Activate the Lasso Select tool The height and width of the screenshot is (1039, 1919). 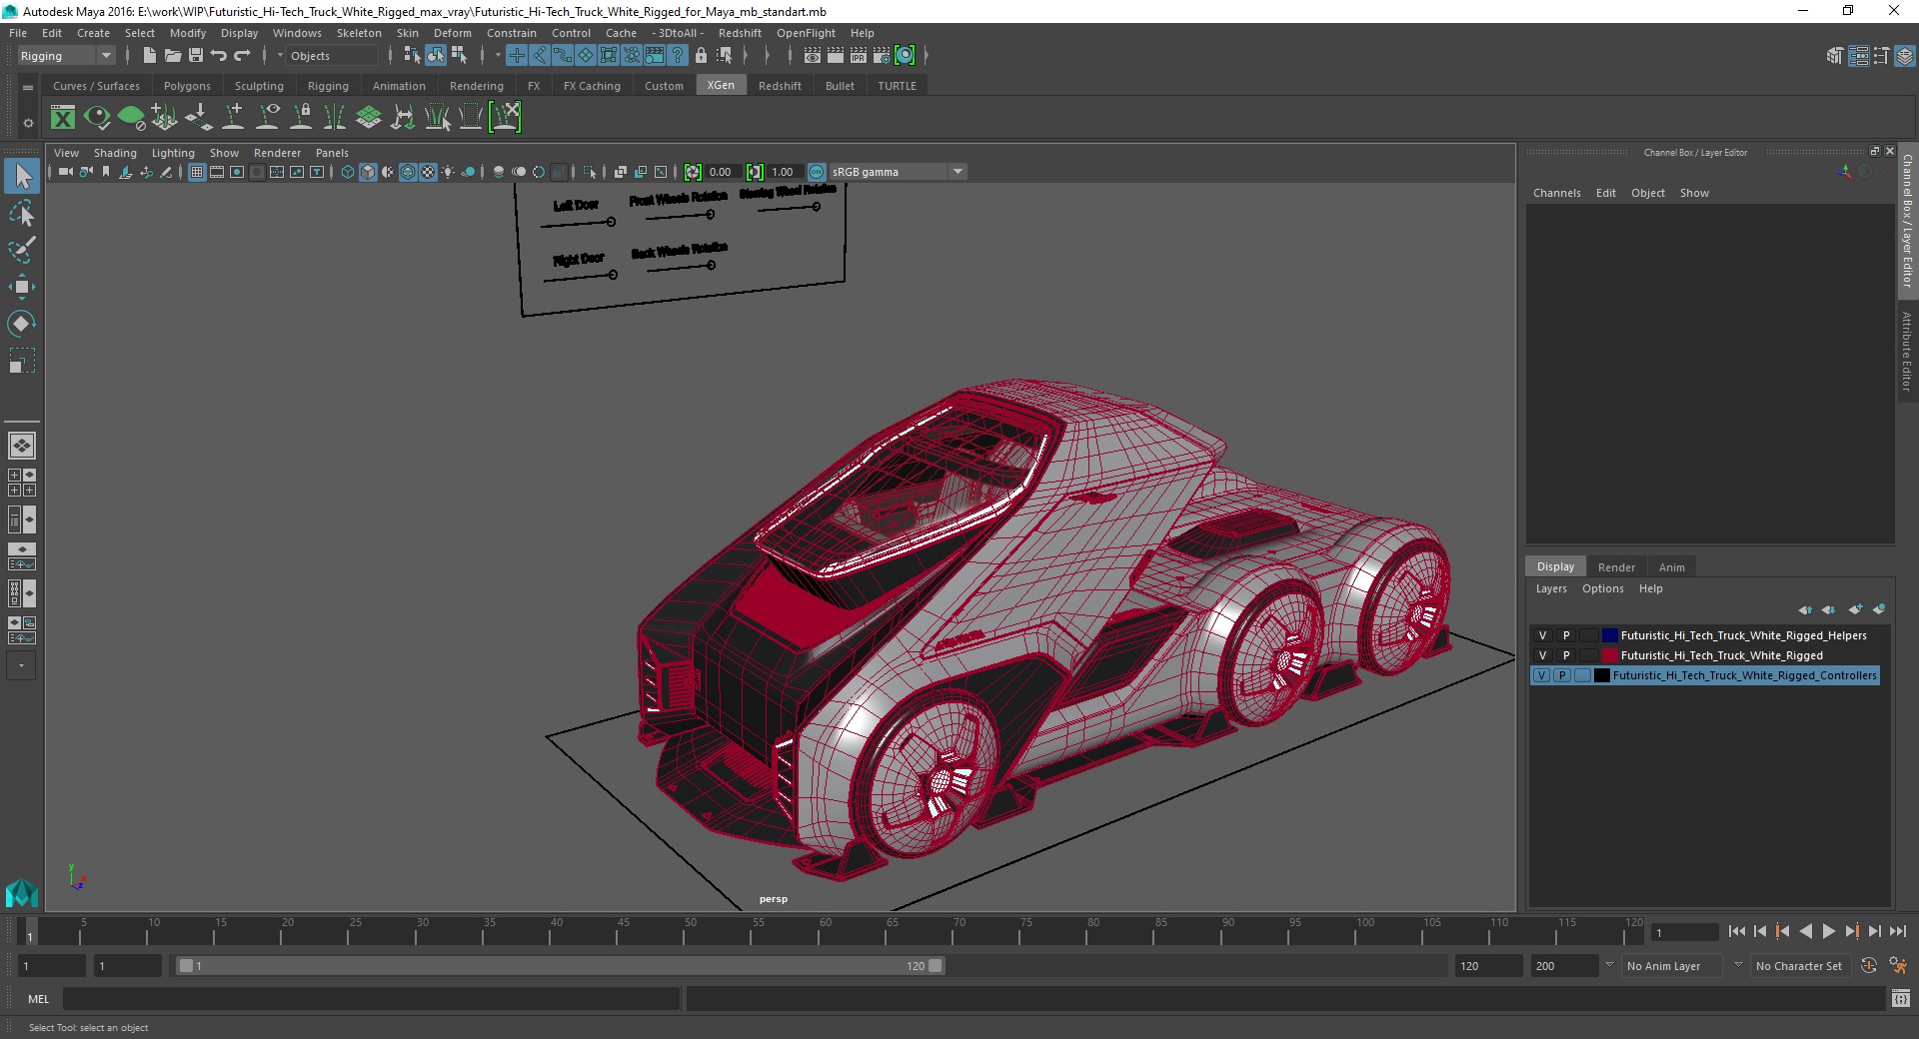coord(22,214)
